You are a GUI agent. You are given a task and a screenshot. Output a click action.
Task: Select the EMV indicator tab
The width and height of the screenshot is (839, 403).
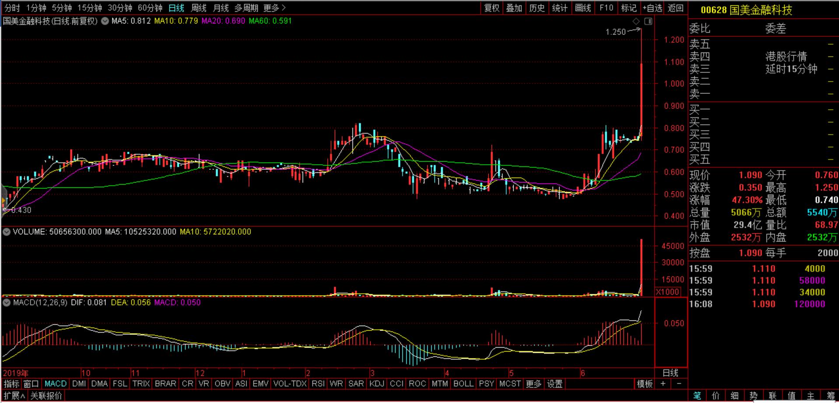[261, 384]
